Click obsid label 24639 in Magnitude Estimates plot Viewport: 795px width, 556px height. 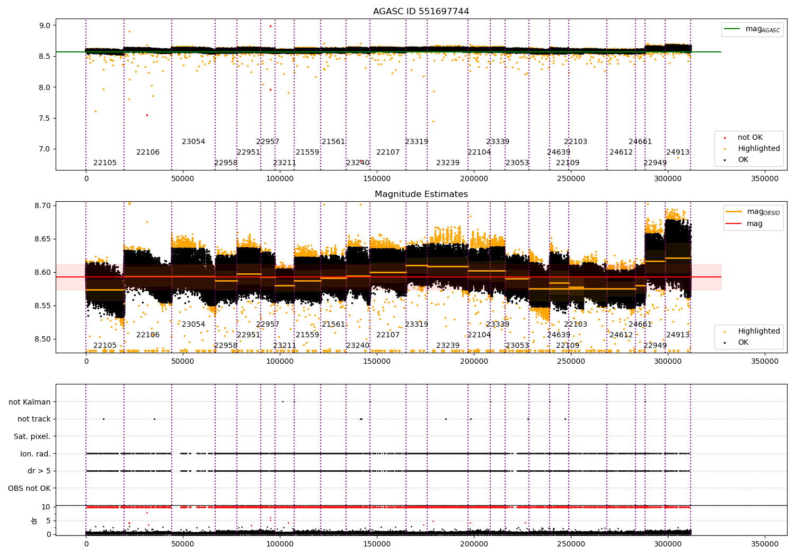559,335
